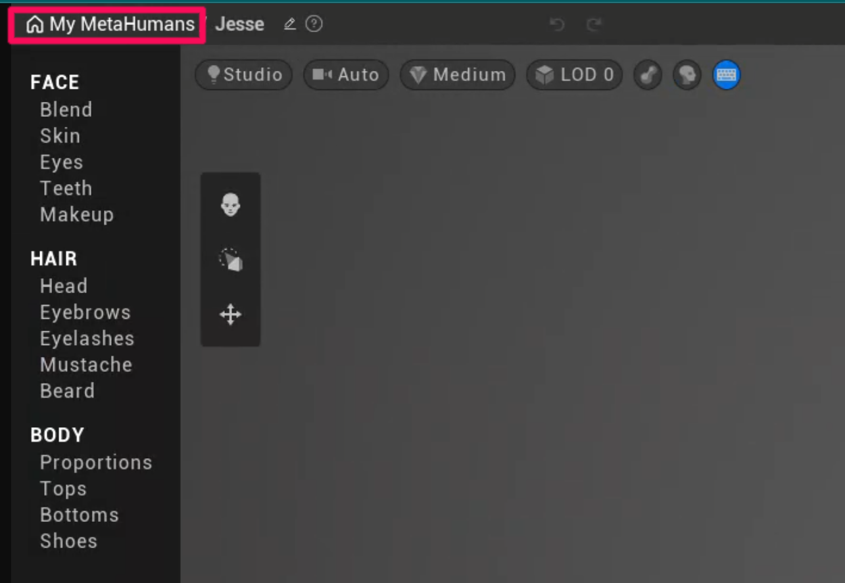The height and width of the screenshot is (583, 845).
Task: Select the Sculpt tool in viewport toolbar
Action: (230, 260)
